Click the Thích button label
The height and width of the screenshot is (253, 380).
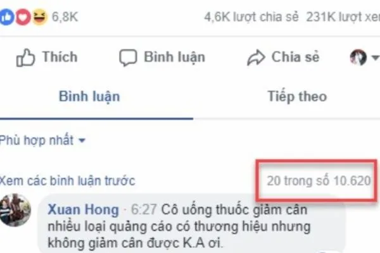[x=60, y=57]
